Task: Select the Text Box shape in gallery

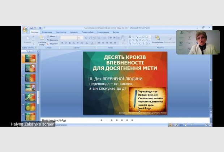Action: pyautogui.click(x=130, y=37)
